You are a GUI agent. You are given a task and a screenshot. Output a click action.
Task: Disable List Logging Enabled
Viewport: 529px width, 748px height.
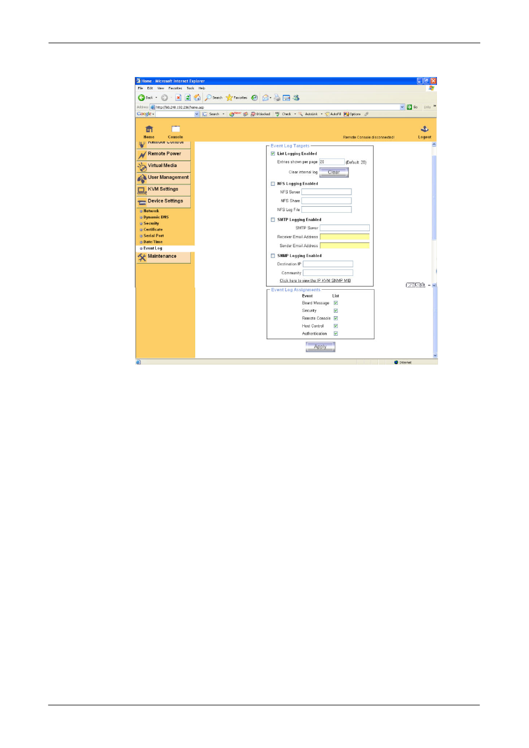272,153
